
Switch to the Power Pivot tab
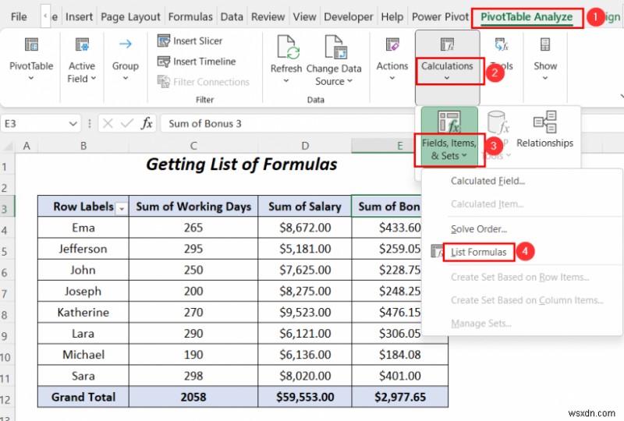(x=440, y=16)
